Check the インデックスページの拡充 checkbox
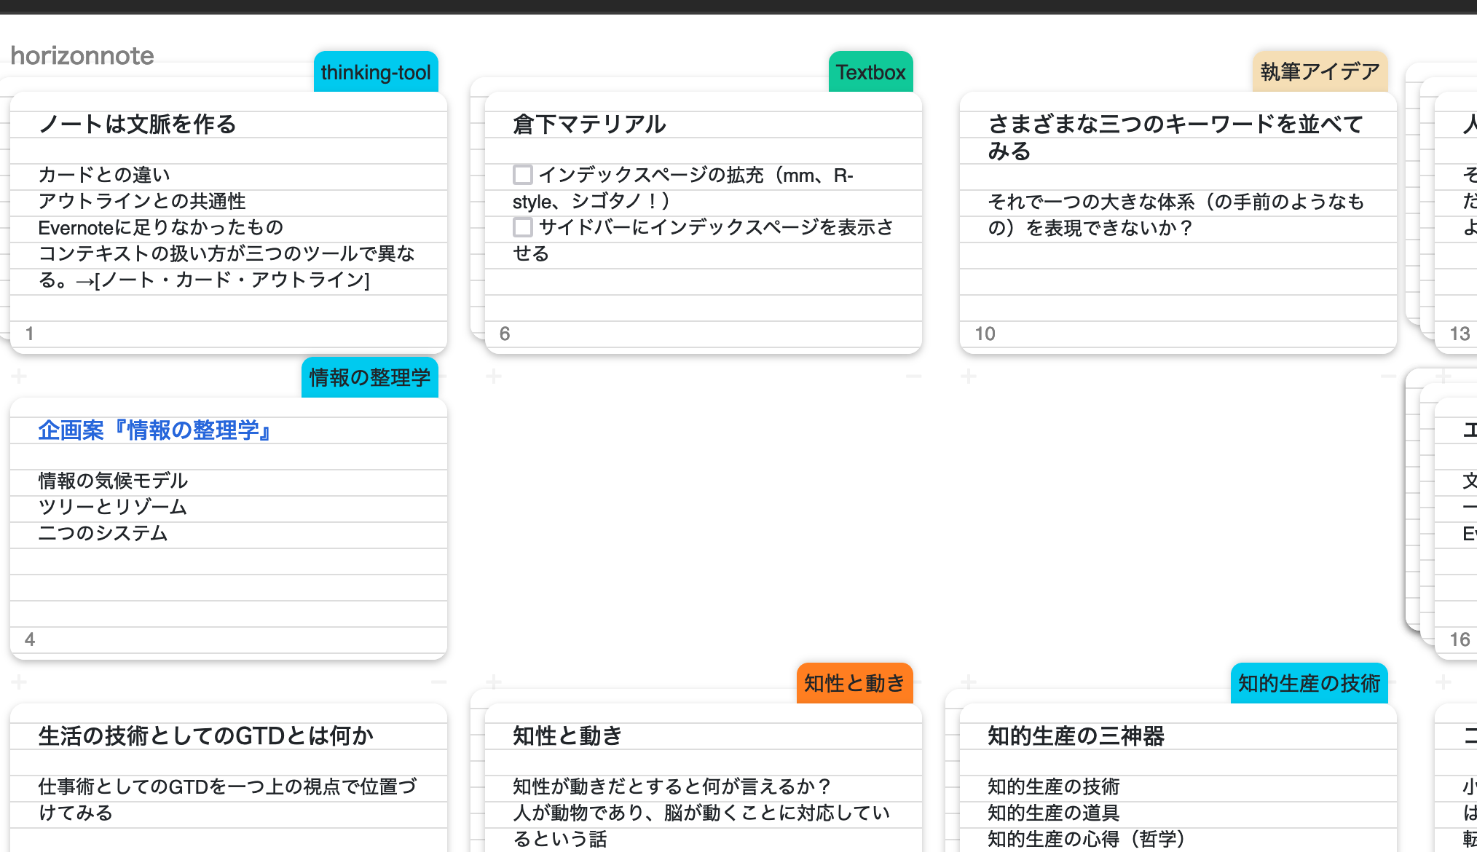 [523, 175]
